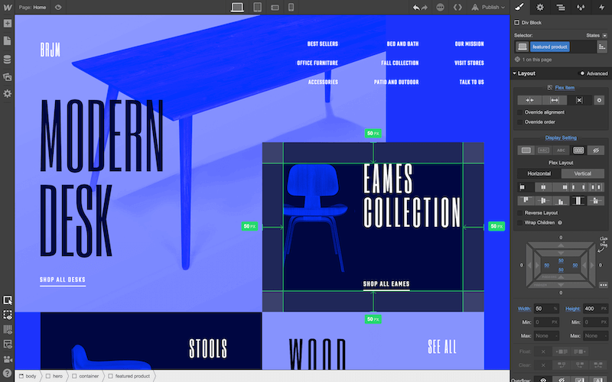The height and width of the screenshot is (382, 612).
Task: Select hero in the breadcrumb bar
Action: point(54,376)
